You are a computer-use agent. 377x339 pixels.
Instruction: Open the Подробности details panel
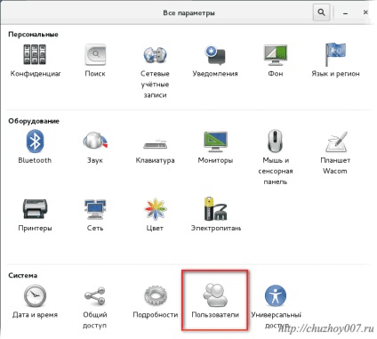click(156, 302)
